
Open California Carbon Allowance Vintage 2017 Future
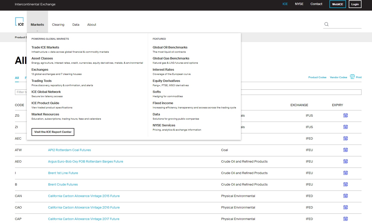(x=84, y=219)
